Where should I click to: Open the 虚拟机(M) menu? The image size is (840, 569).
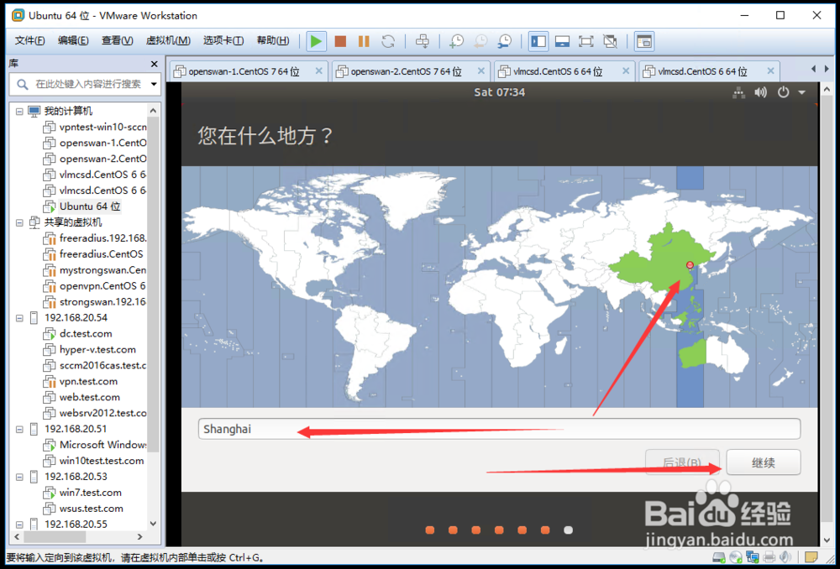coord(168,40)
